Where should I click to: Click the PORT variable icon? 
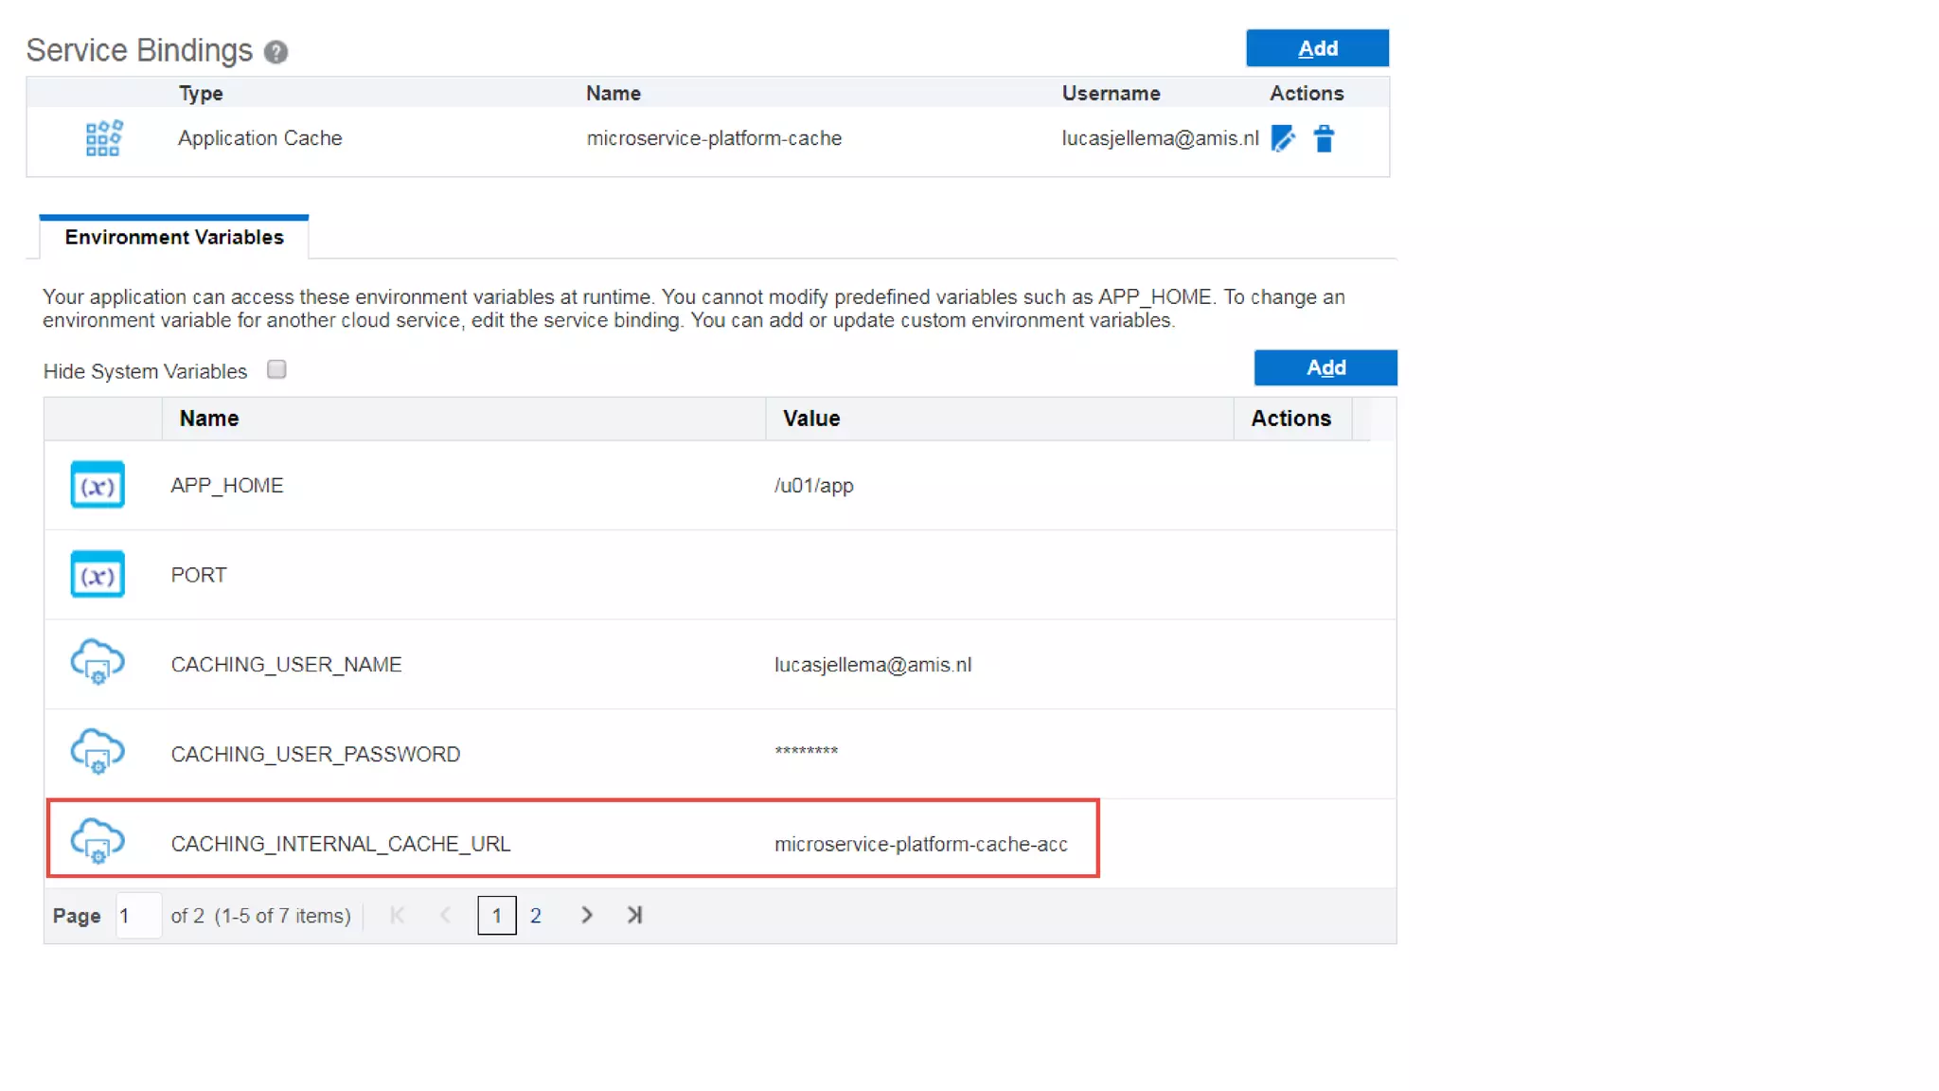coord(98,575)
